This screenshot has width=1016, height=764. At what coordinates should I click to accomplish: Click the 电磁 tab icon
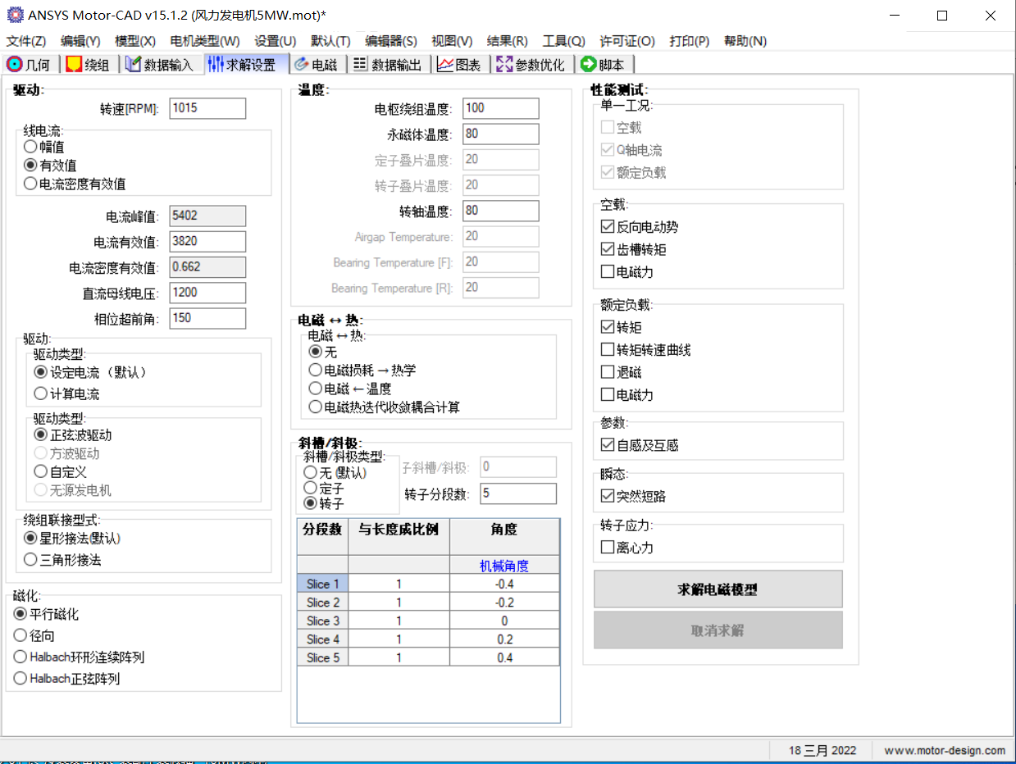[x=301, y=65]
